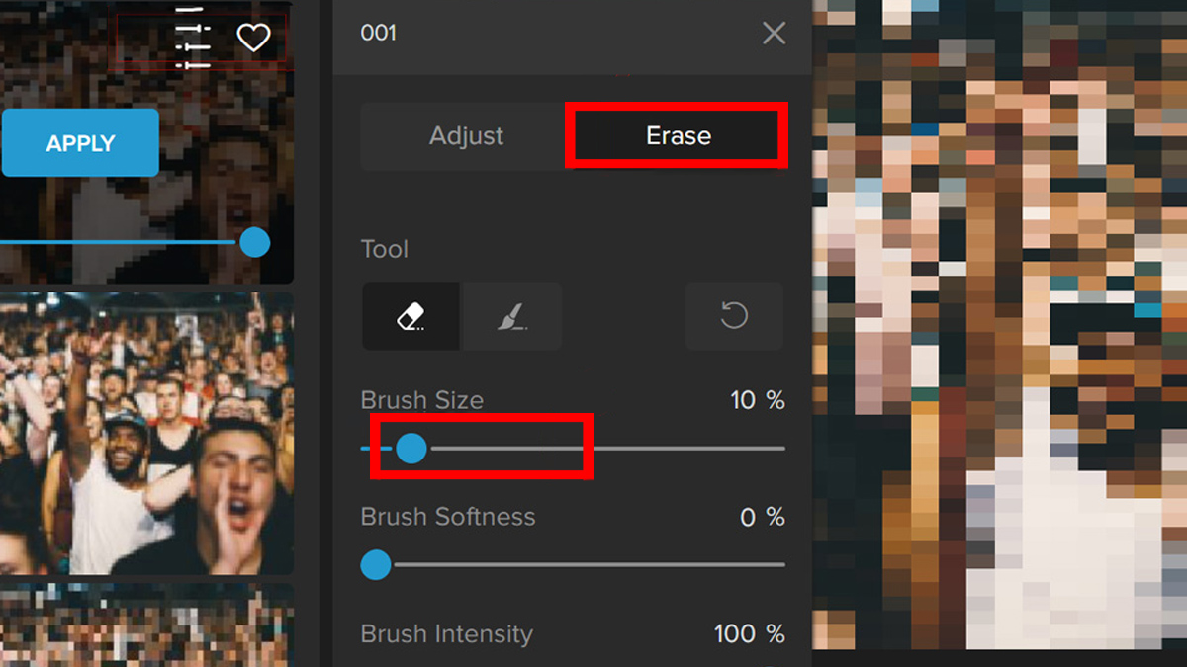Click the Brush Softness slider handle
The width and height of the screenshot is (1187, 667).
[376, 565]
